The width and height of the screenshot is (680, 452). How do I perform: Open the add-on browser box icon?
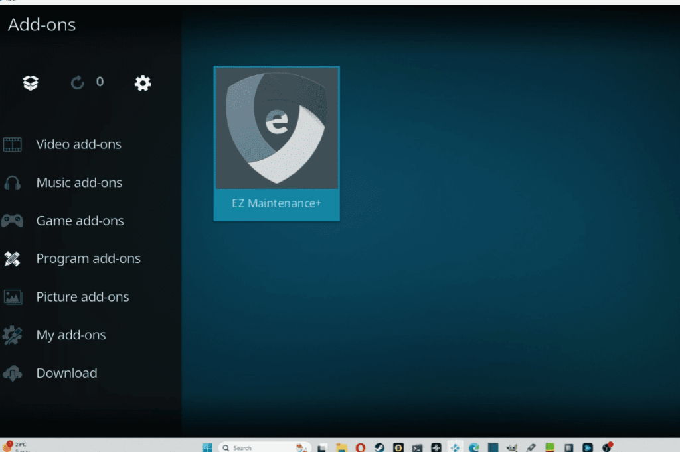pos(31,83)
